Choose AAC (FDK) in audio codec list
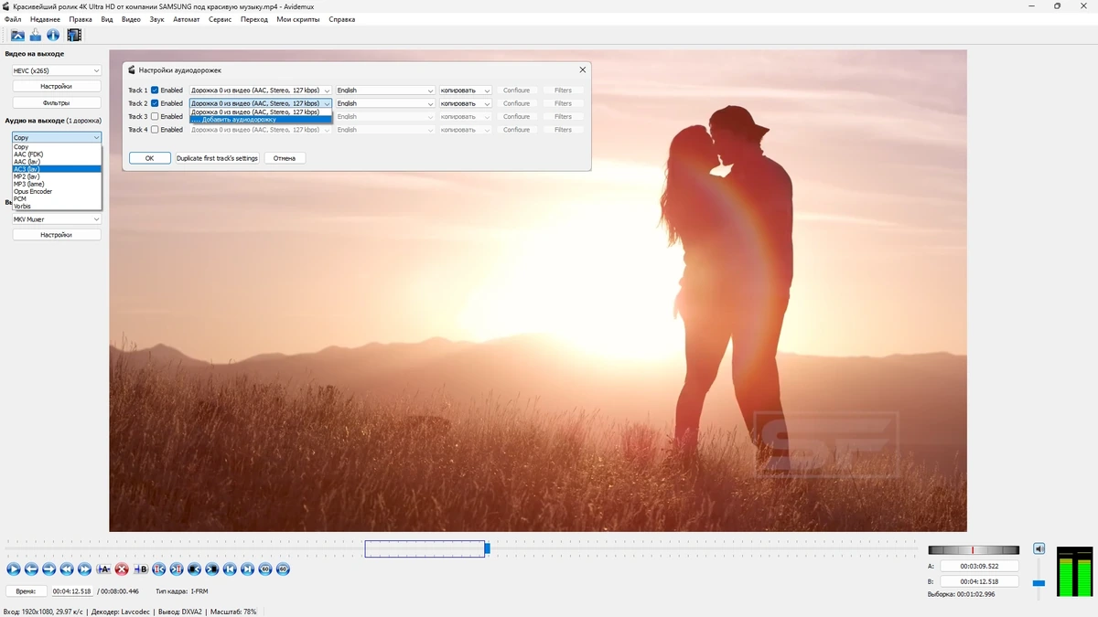 pyautogui.click(x=57, y=154)
